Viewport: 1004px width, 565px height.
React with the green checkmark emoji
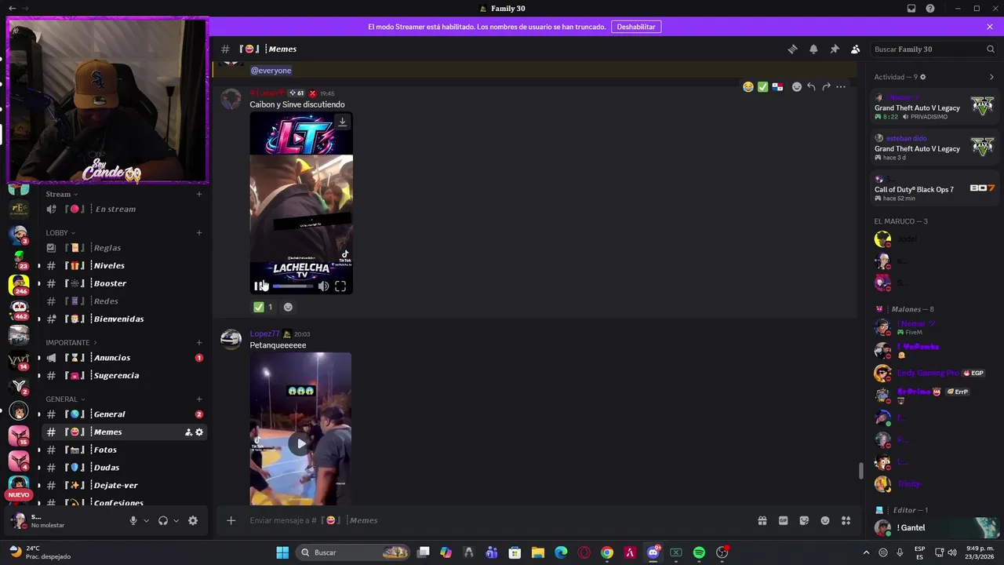pos(762,87)
